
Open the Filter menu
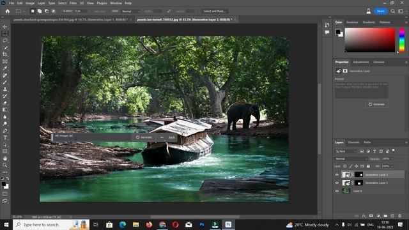point(73,3)
